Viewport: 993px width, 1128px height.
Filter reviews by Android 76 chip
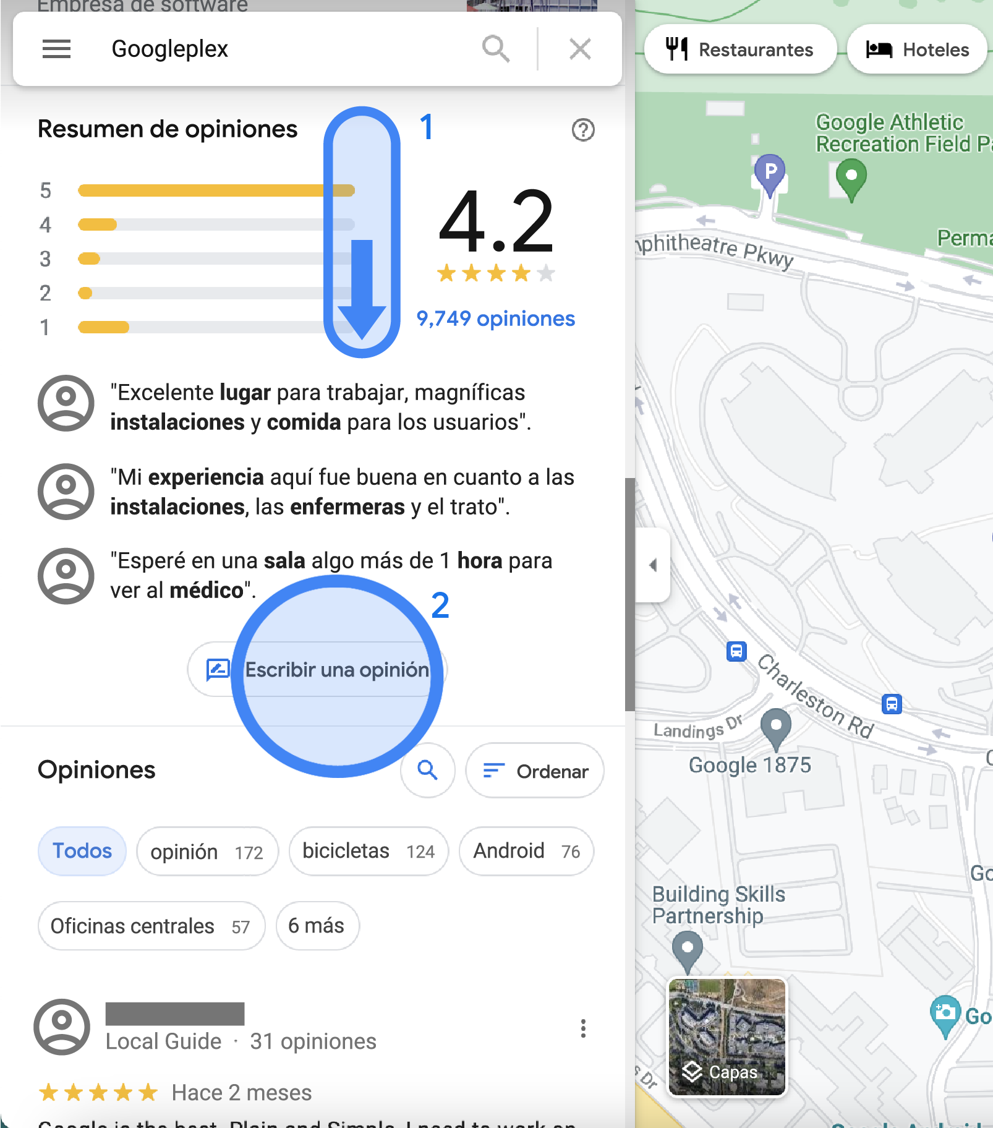click(527, 852)
